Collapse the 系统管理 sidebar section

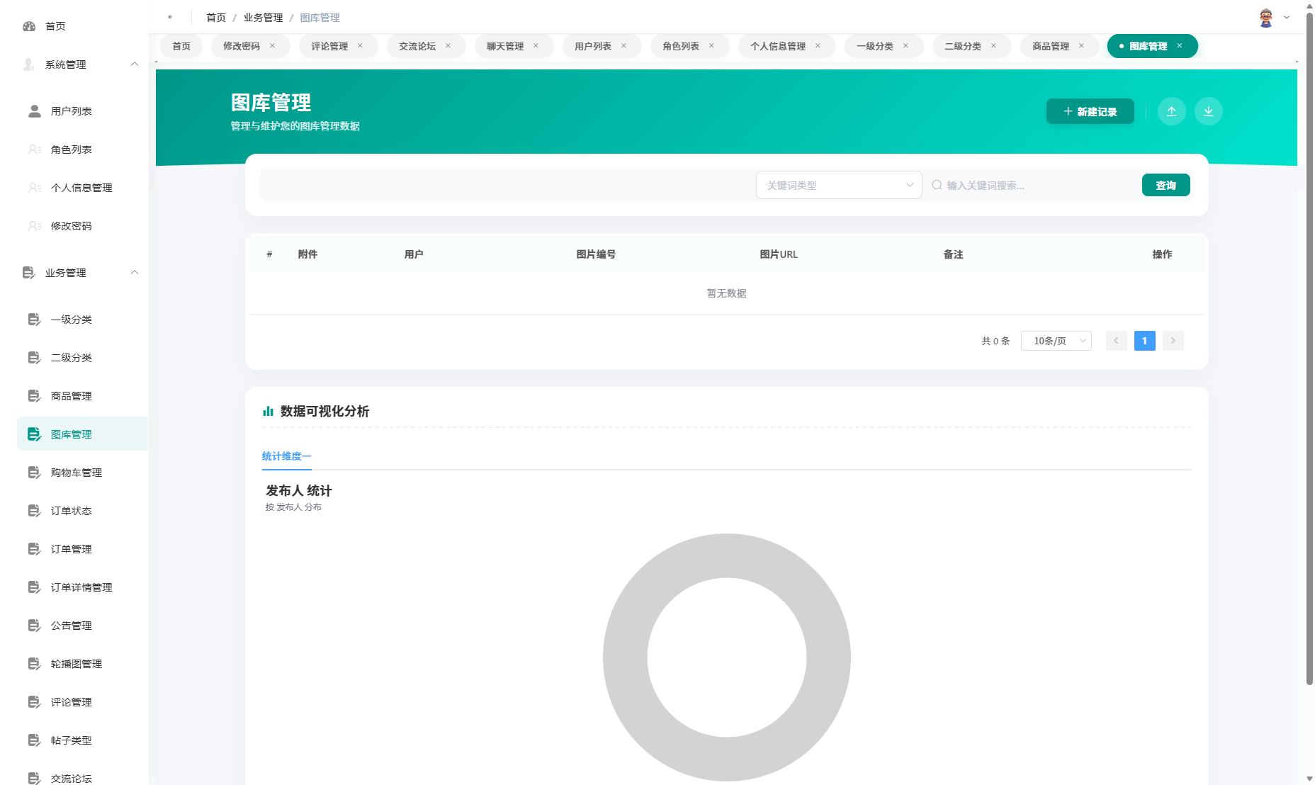135,64
